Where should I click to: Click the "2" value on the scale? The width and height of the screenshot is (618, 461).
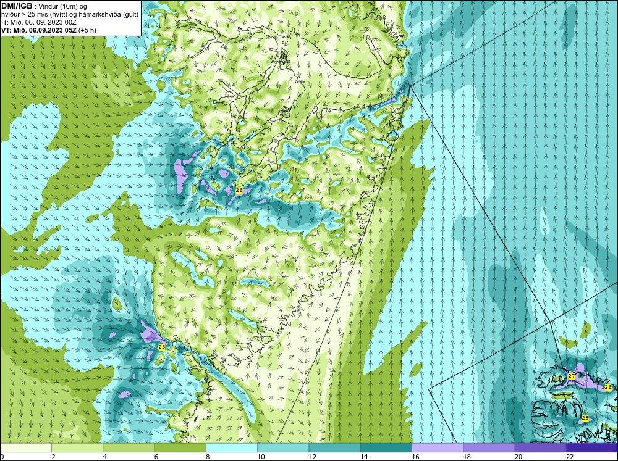(53, 457)
